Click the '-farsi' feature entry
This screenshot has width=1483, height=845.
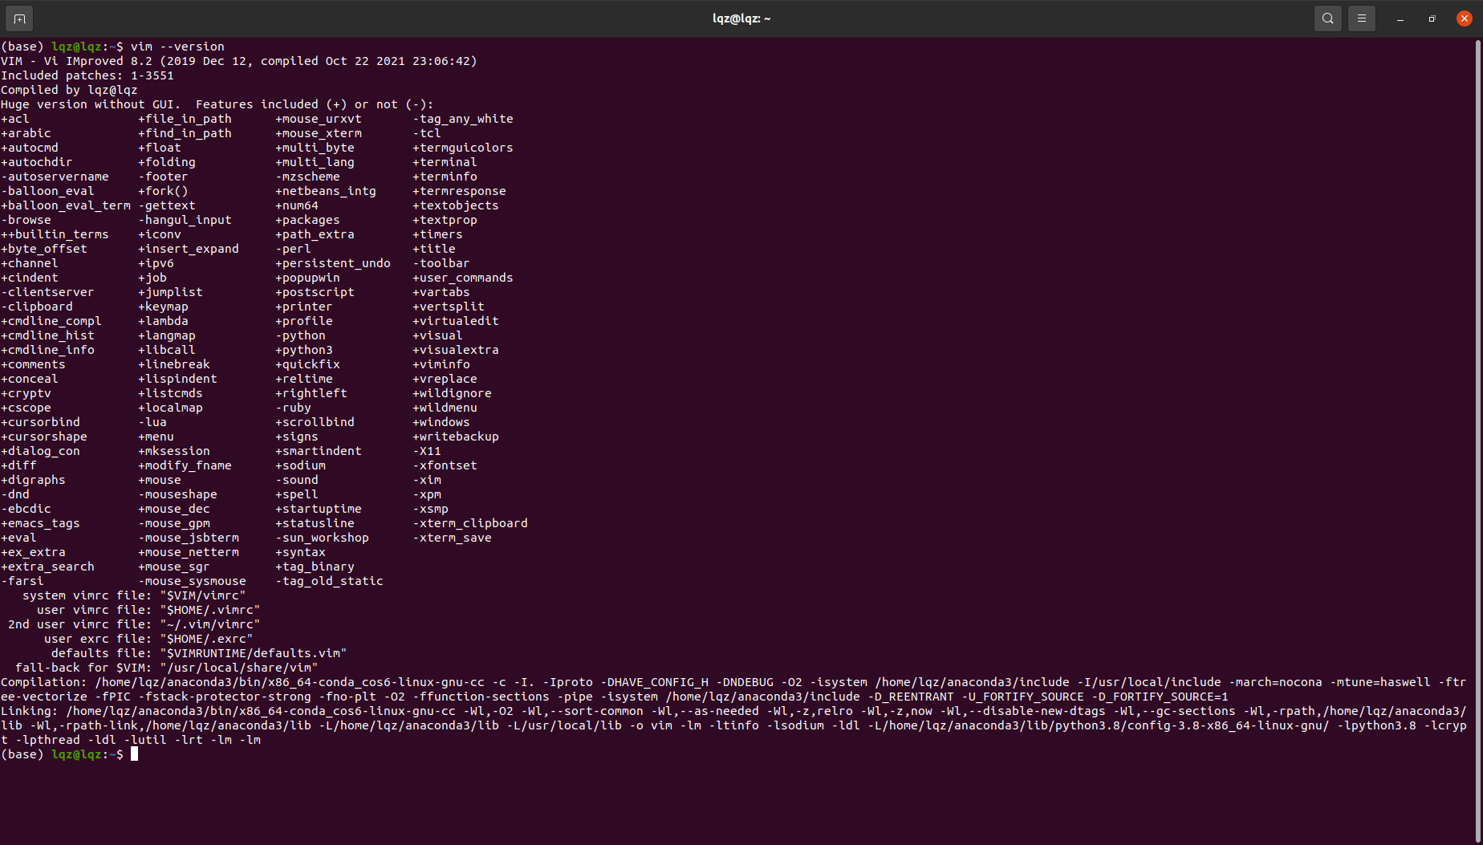click(22, 581)
